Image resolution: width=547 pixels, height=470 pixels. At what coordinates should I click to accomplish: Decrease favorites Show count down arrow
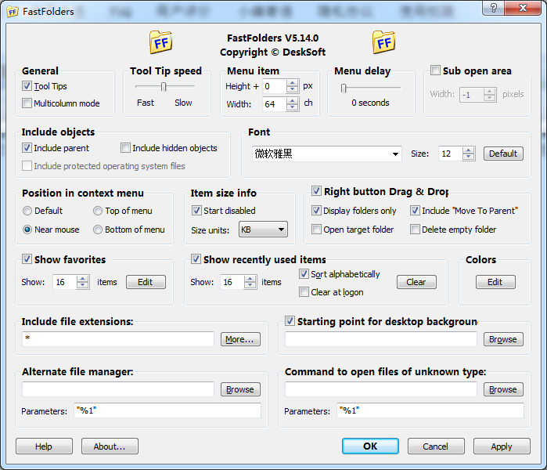tap(82, 285)
